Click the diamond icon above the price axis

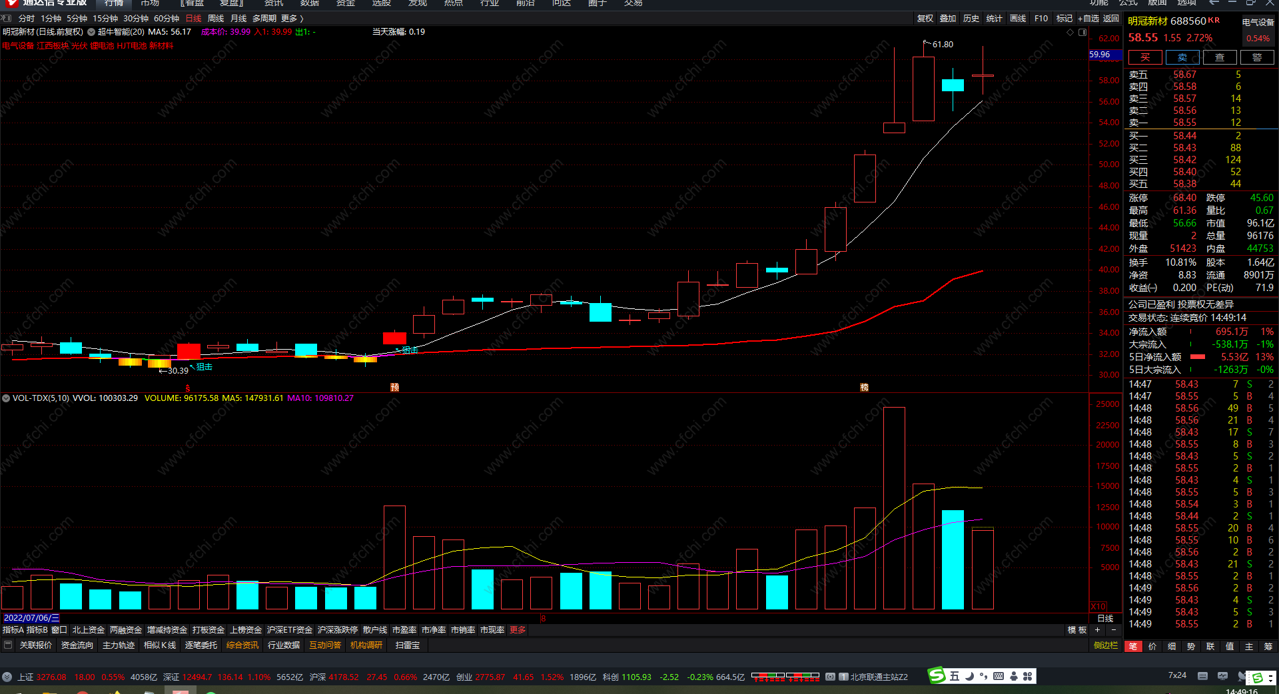point(1070,32)
